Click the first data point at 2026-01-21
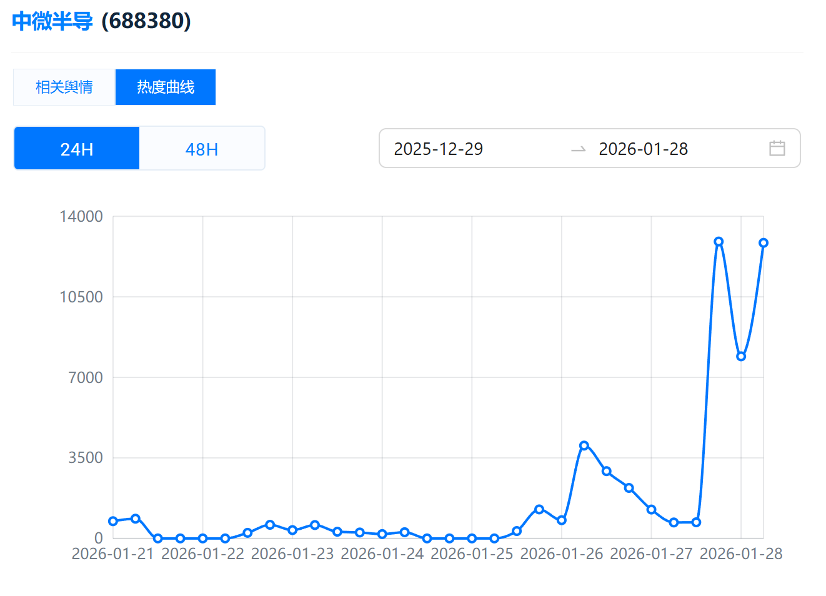 113,521
